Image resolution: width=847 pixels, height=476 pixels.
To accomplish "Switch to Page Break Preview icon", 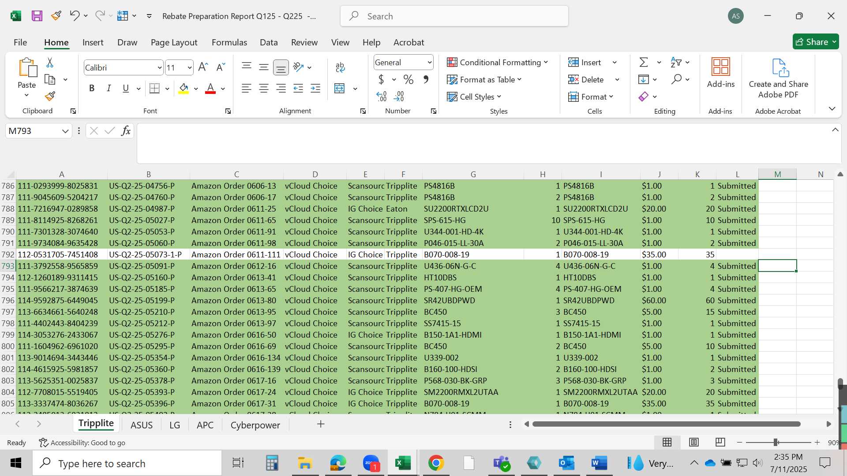I will pyautogui.click(x=720, y=442).
